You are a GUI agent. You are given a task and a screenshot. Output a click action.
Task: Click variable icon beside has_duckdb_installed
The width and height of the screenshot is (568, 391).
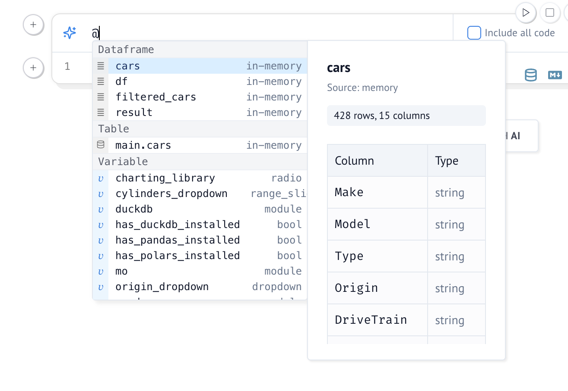101,225
